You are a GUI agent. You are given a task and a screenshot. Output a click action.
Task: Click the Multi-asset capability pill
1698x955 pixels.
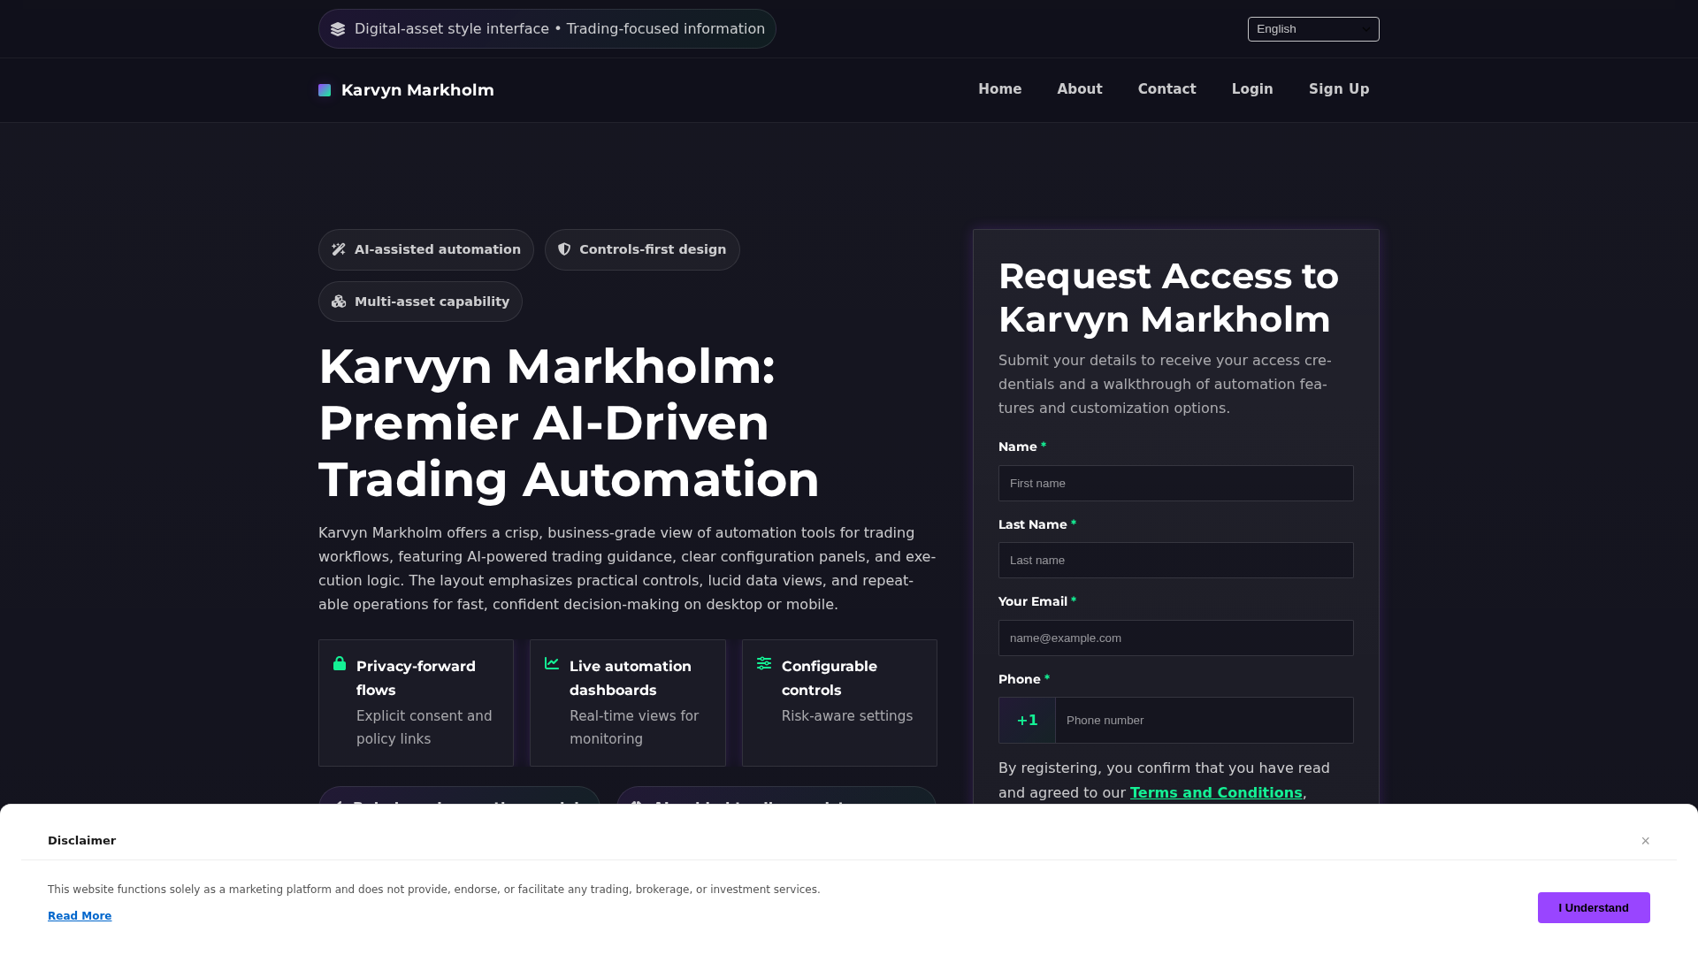420,302
